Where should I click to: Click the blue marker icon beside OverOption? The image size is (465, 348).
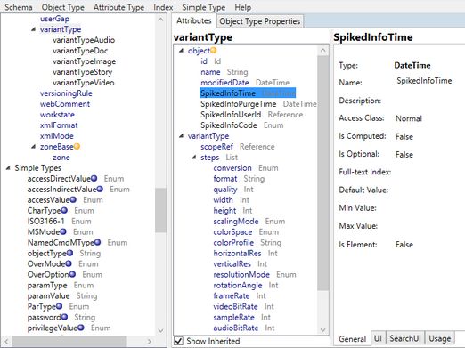(x=72, y=274)
